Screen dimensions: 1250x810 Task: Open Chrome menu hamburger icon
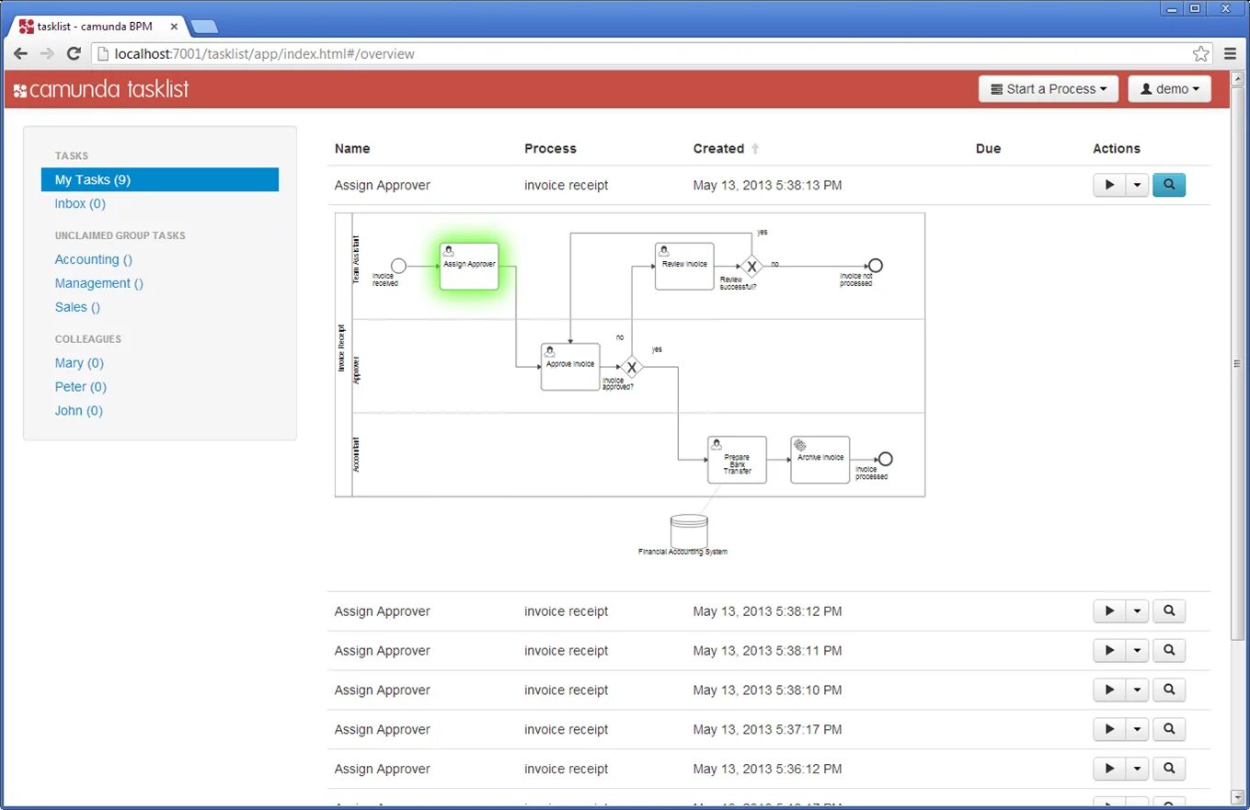tap(1230, 53)
